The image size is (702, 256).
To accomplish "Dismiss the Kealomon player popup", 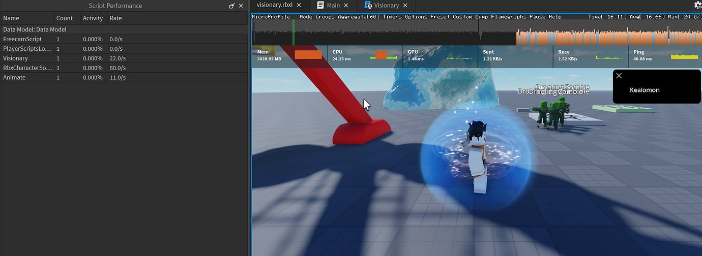I will tap(619, 76).
